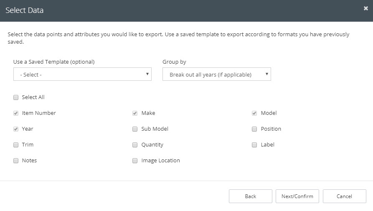Tick the Label checkbox

(254, 145)
